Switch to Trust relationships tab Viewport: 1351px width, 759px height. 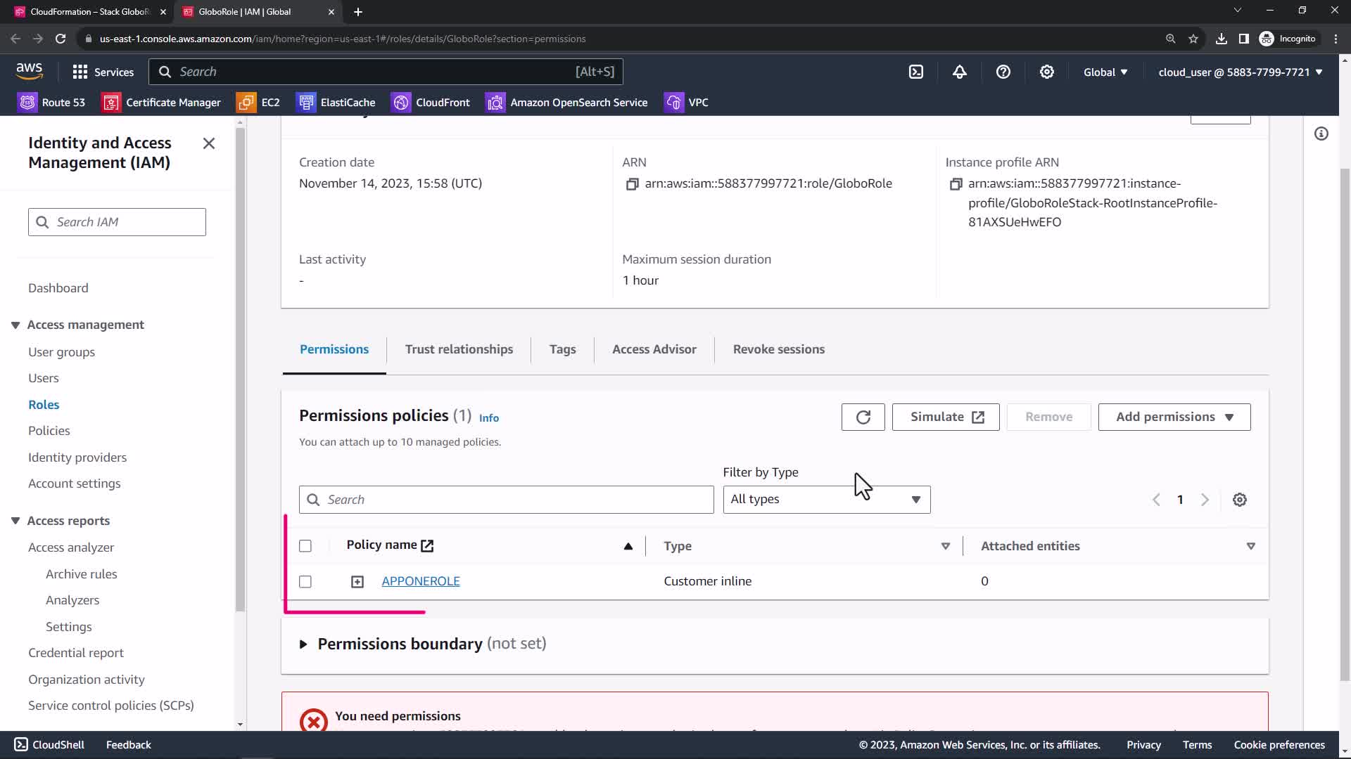tap(459, 349)
